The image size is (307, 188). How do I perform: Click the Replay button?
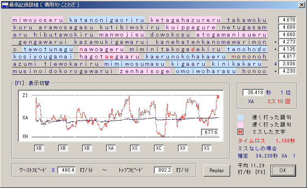[x=217, y=171]
